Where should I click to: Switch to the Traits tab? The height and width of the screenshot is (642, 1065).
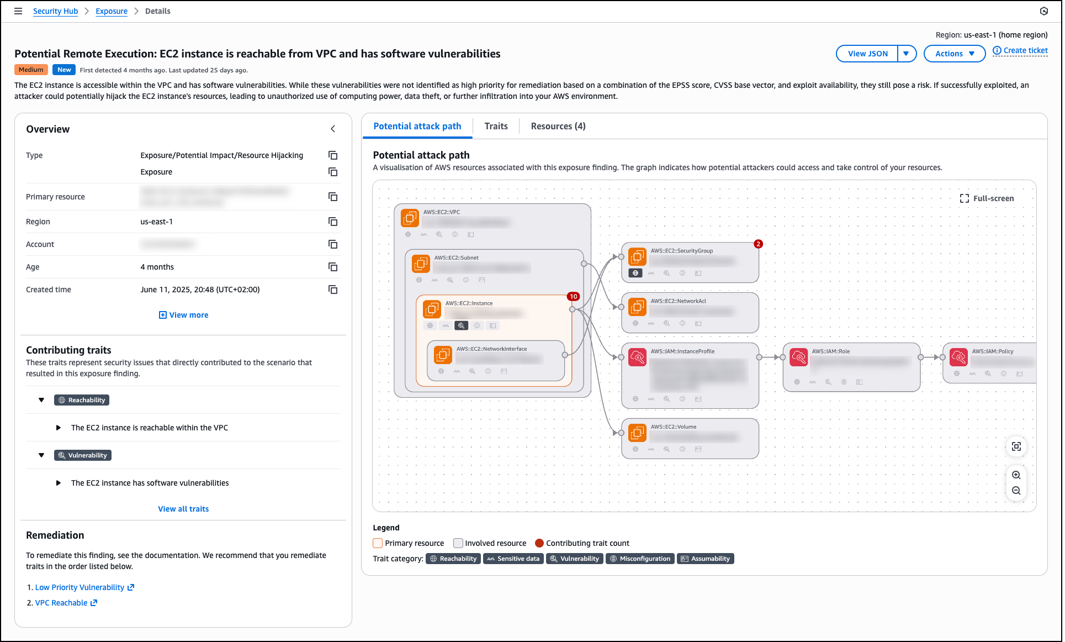(x=496, y=126)
